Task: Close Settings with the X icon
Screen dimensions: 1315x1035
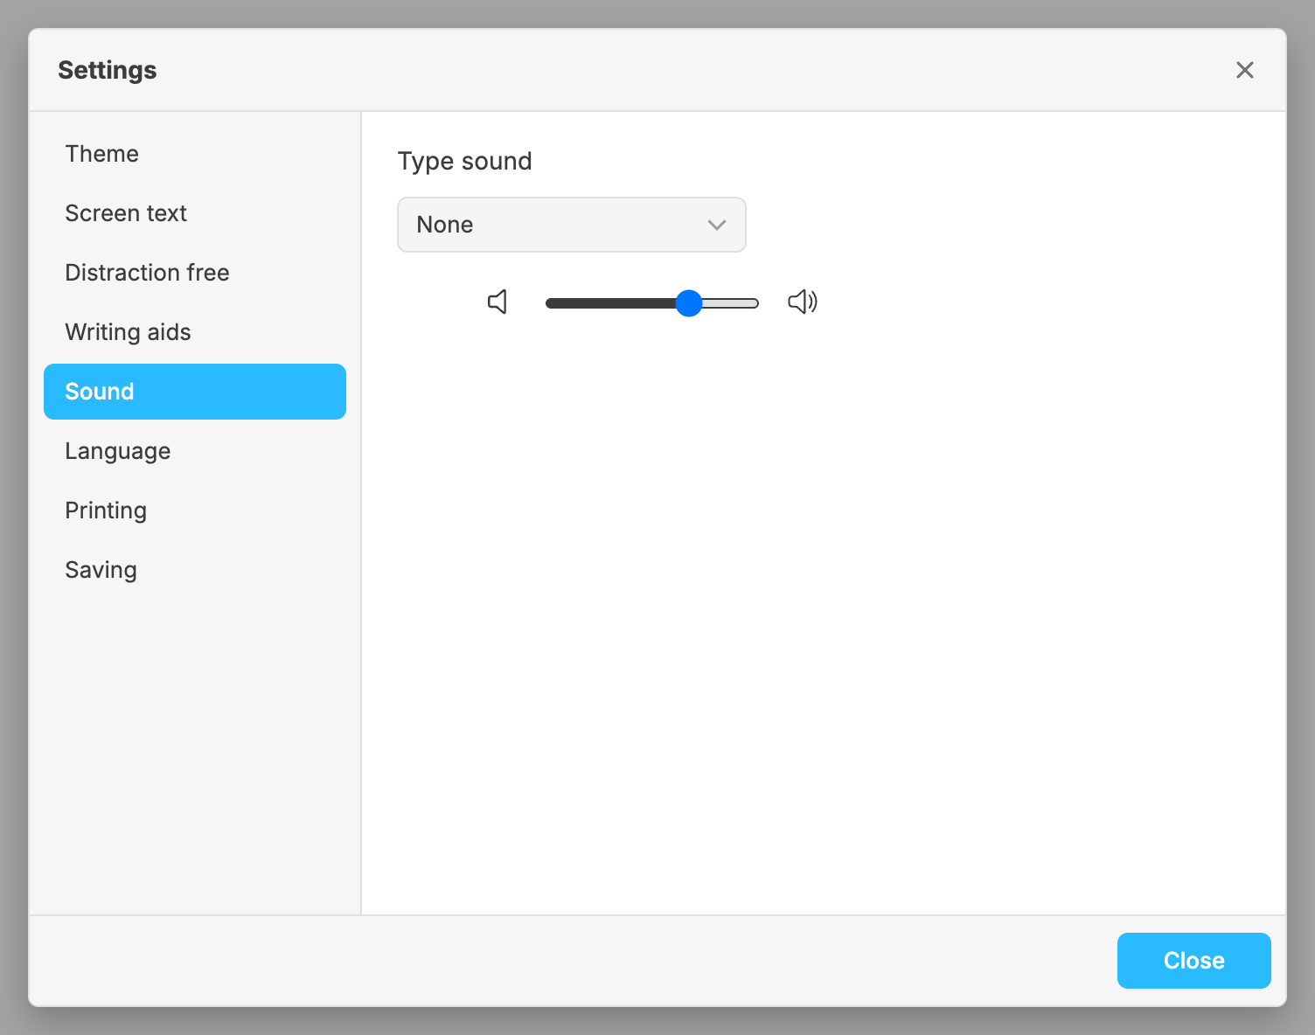Action: click(x=1245, y=70)
